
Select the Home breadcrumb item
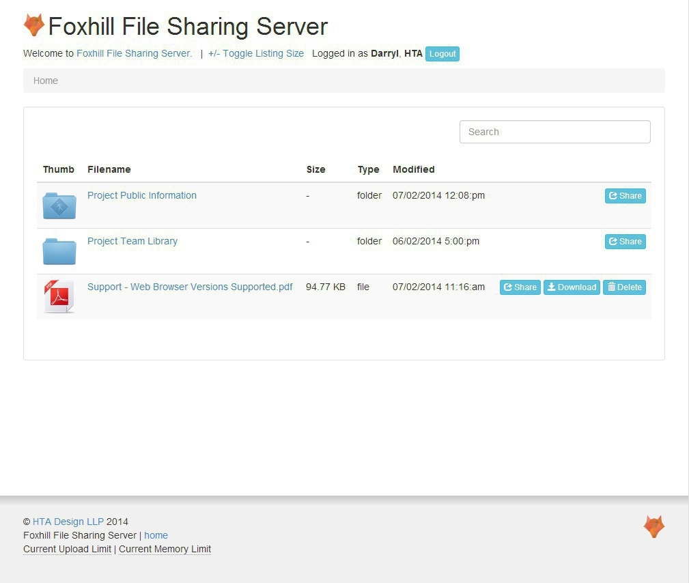coord(45,81)
